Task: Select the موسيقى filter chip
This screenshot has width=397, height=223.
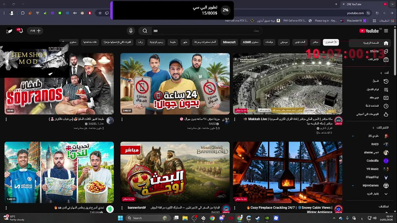Action: tap(284, 42)
